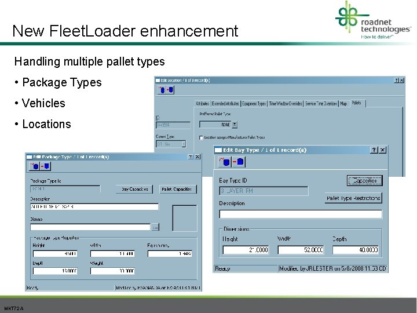Click curved-arrow cylinder icon in Edit Bay Type toolbar
Viewport: 417px width, 313px height.
point(225,162)
